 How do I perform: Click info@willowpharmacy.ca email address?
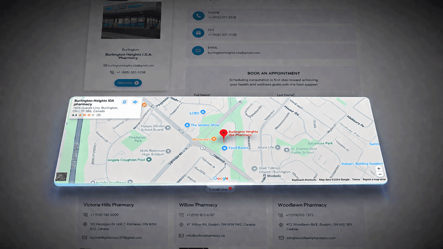coord(206,236)
